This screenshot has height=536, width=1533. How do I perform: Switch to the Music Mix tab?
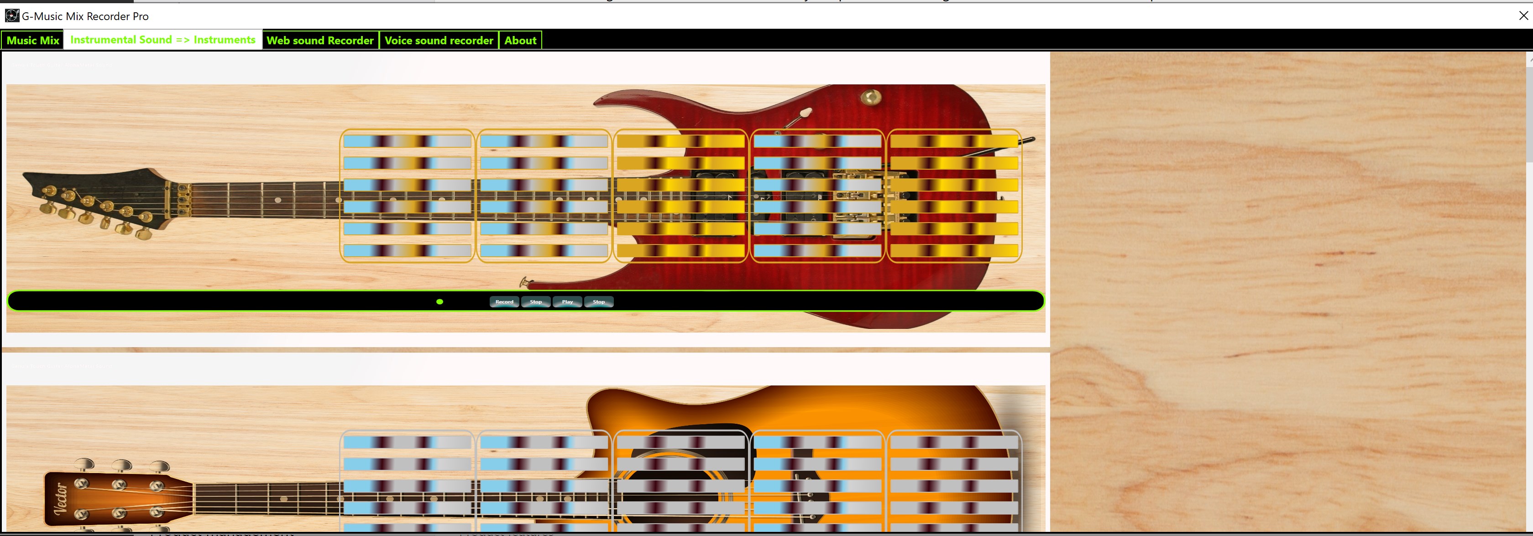click(x=33, y=41)
